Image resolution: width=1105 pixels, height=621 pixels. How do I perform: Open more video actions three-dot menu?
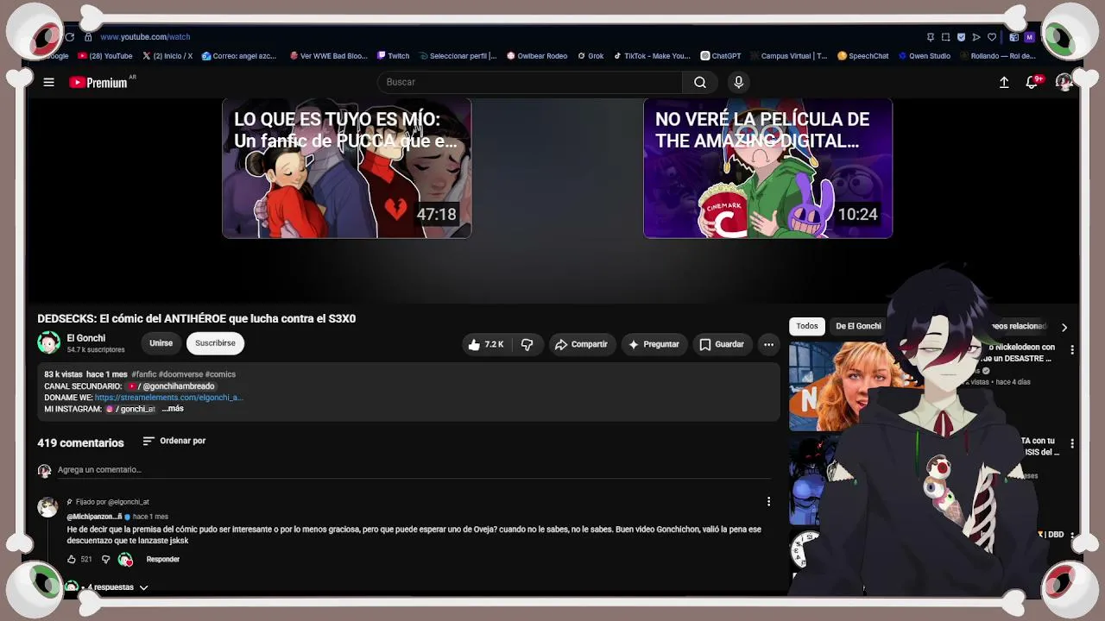(768, 344)
